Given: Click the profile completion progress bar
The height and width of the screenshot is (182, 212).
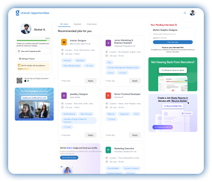Looking at the screenshot, I should pyautogui.click(x=33, y=40).
